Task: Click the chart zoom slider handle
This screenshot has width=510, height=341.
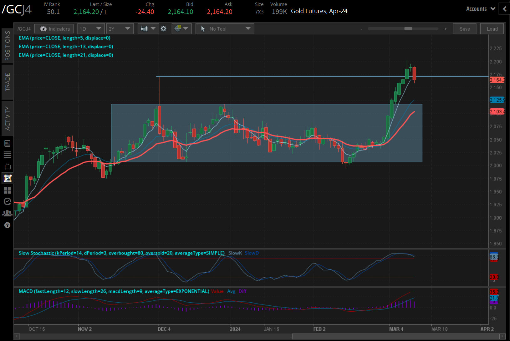Action: pyautogui.click(x=408, y=29)
